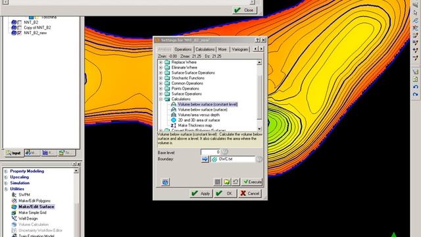
Task: Click the Make/Edit Surface icon
Action: pos(14,207)
